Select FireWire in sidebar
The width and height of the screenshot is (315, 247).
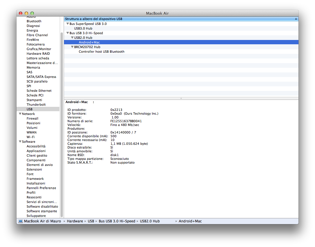point(33,40)
